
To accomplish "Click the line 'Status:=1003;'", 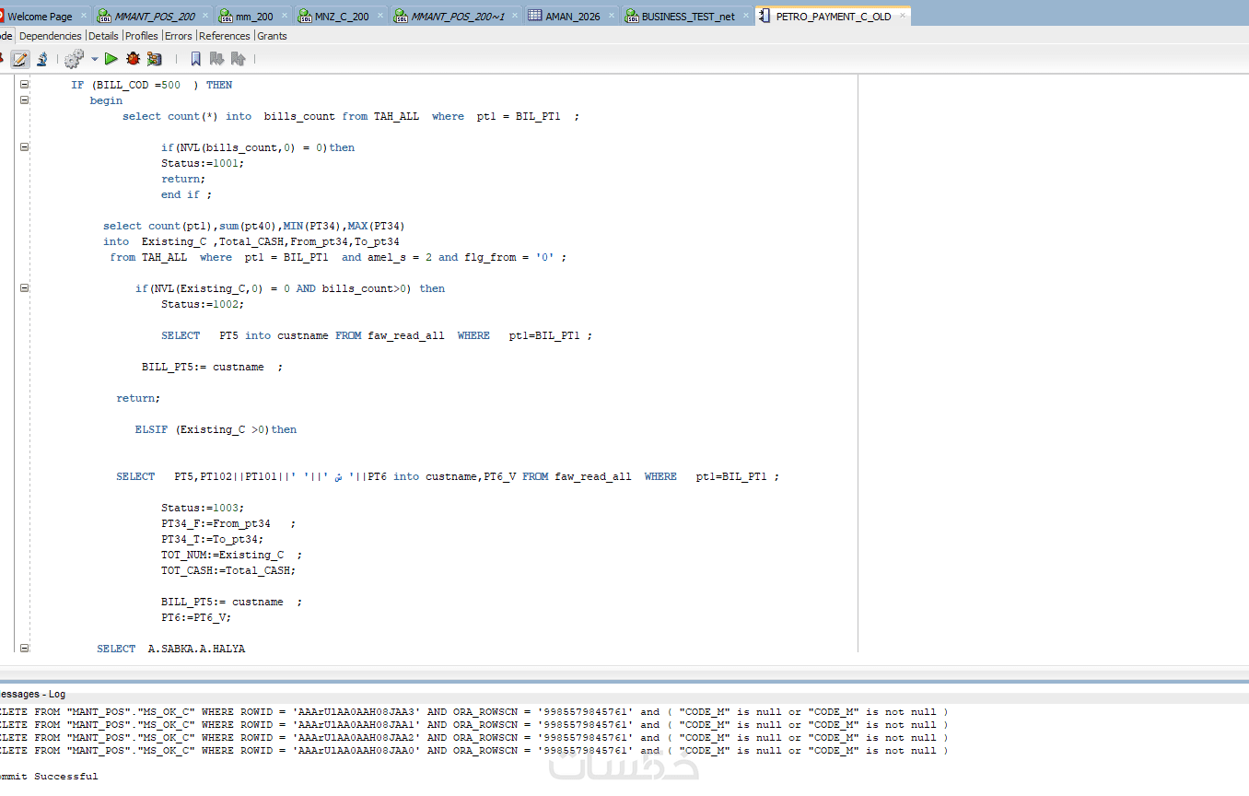I will coord(203,508).
